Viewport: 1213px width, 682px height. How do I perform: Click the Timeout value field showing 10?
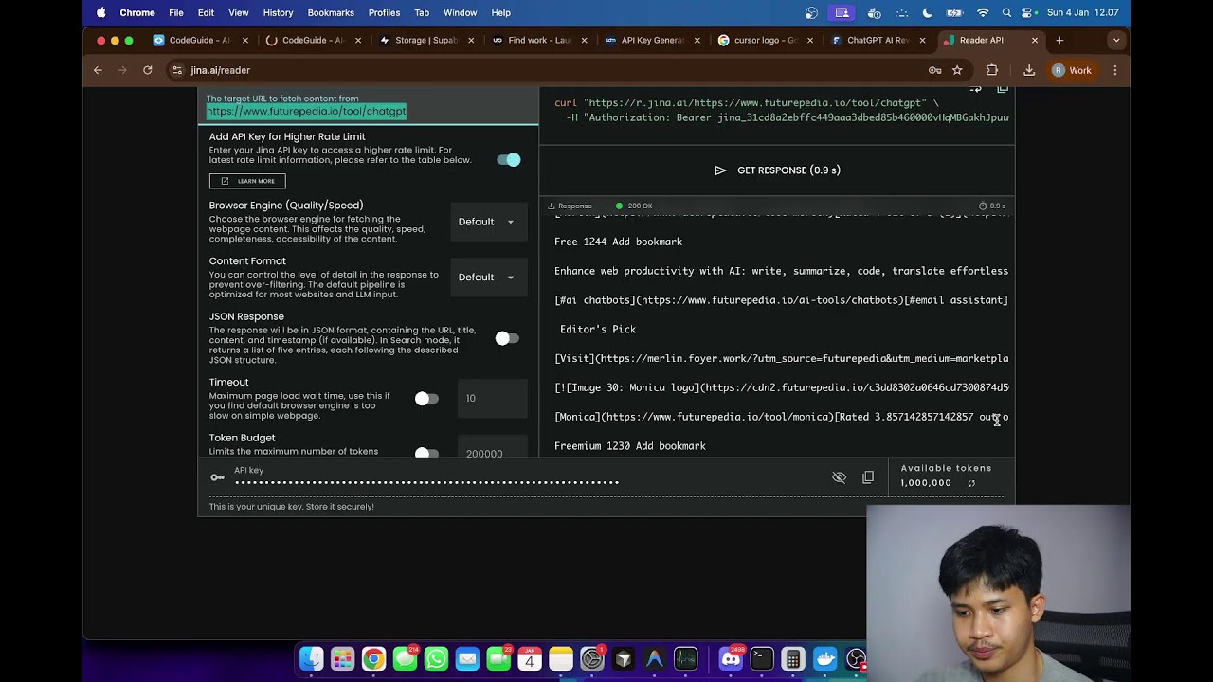pyautogui.click(x=492, y=399)
